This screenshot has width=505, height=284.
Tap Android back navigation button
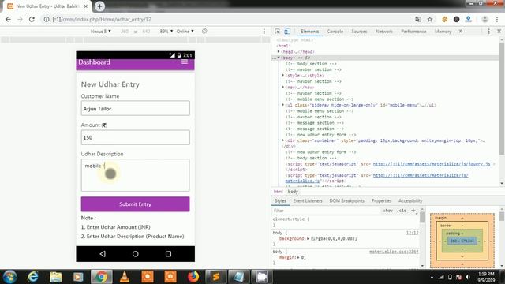coord(103,254)
